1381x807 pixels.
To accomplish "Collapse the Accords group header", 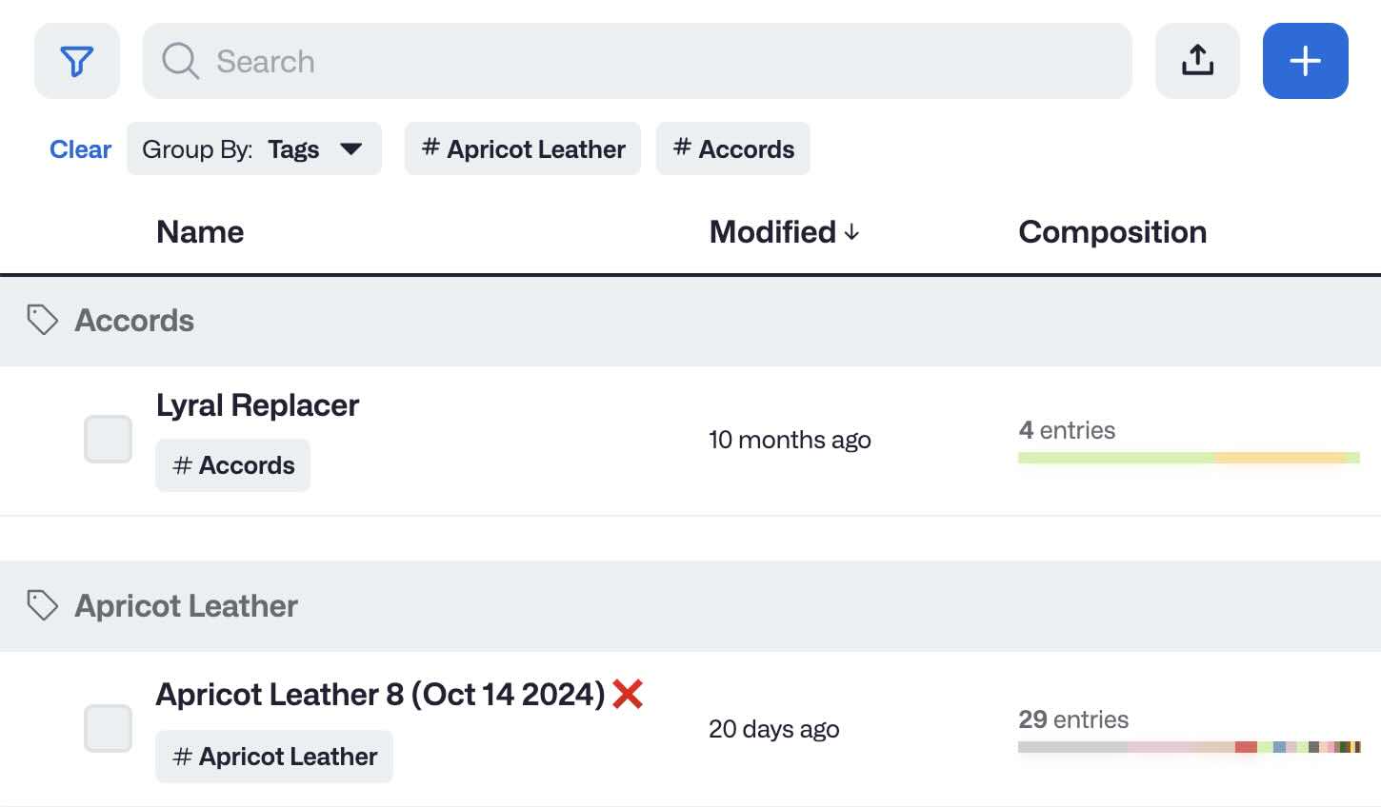I will 133,320.
